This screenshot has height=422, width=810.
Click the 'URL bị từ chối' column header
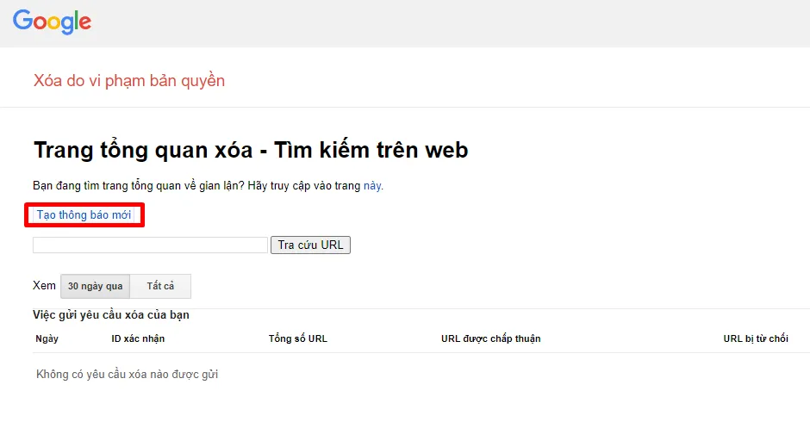tap(756, 338)
